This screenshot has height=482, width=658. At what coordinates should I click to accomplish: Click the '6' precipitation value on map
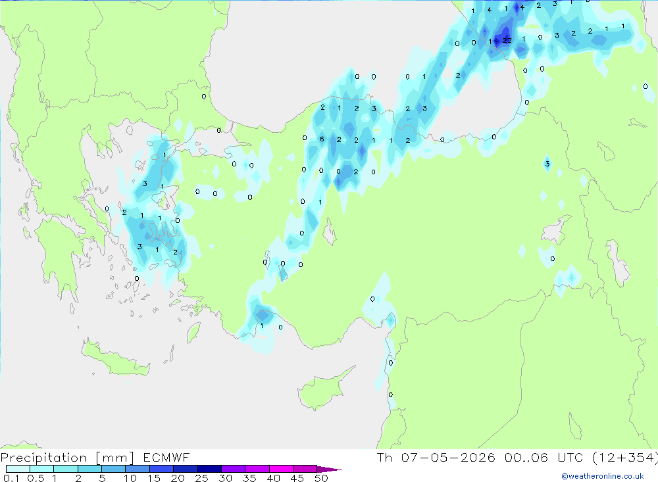pos(322,139)
